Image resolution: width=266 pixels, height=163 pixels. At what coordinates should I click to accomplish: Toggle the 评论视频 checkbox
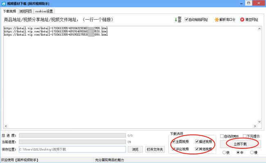(x=174, y=149)
